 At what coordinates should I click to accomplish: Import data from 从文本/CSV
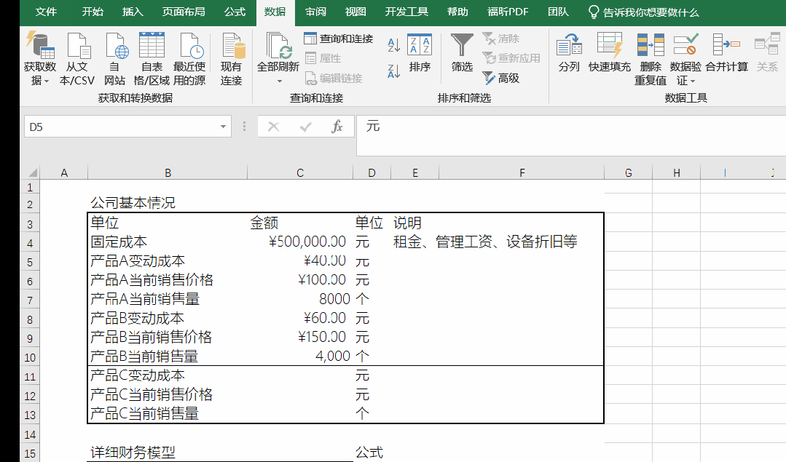pos(77,59)
